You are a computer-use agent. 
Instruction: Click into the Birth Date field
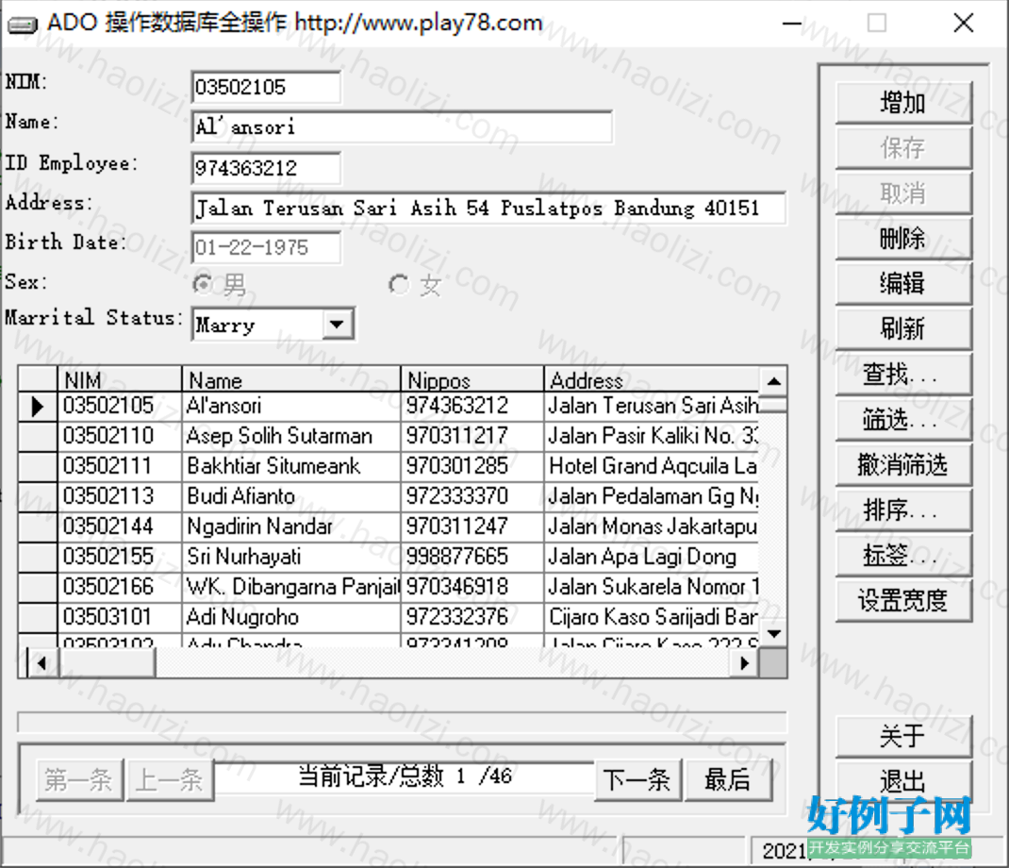[267, 248]
